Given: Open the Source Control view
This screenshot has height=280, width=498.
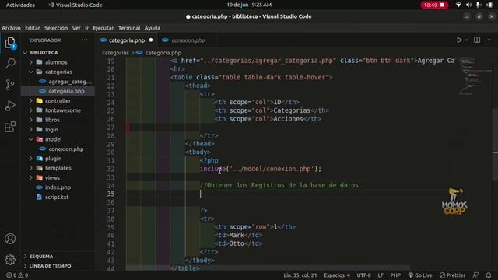Looking at the screenshot, I should (10, 85).
